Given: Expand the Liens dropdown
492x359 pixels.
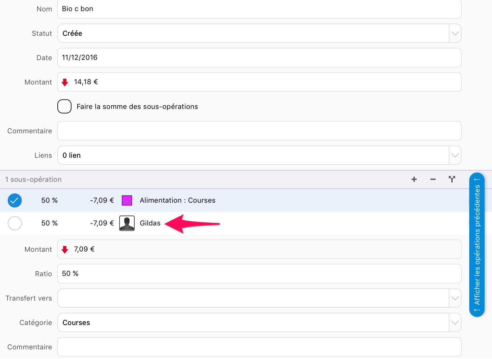Looking at the screenshot, I should (x=455, y=155).
